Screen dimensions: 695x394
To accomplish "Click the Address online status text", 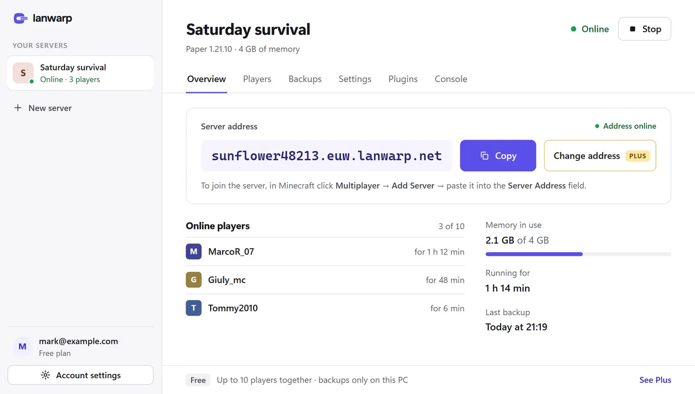I will pos(625,126).
